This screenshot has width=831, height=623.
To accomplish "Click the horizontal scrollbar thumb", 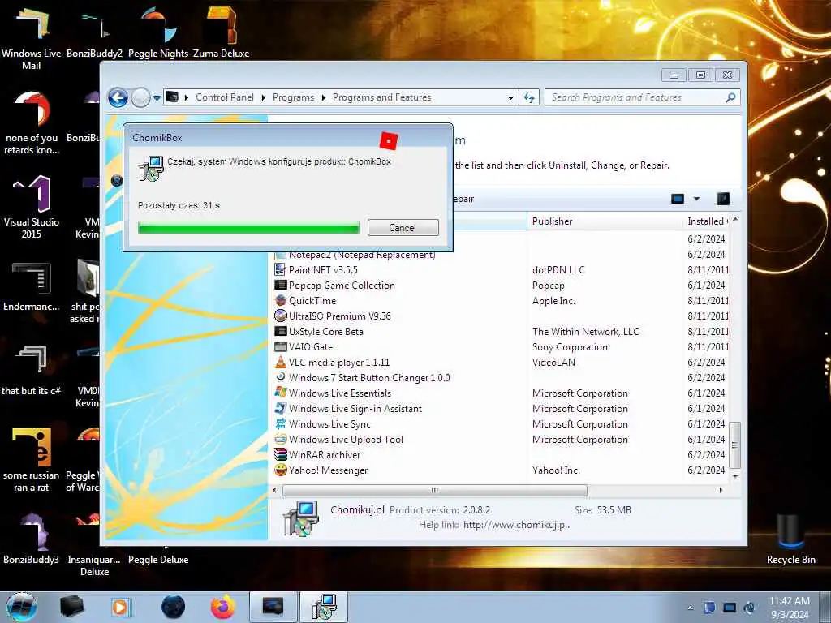I will coord(435,490).
